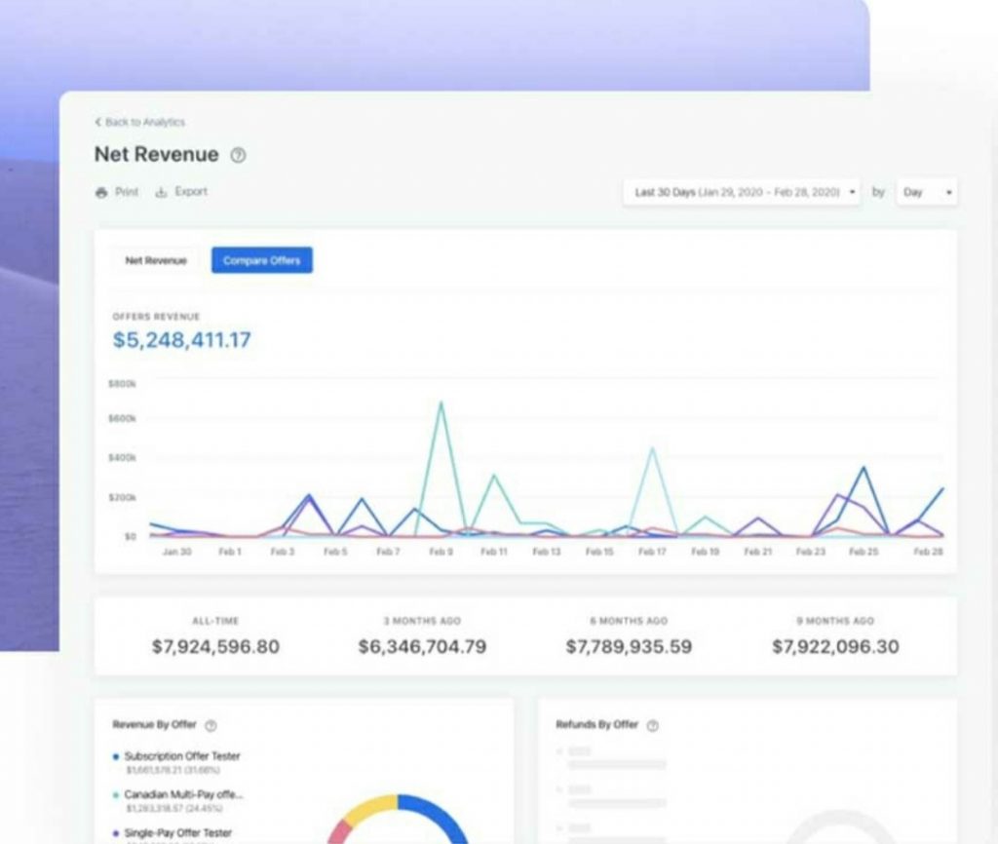Viewport: 998px width, 844px height.
Task: Open the Last 30 Days date range dropdown
Action: 742,192
